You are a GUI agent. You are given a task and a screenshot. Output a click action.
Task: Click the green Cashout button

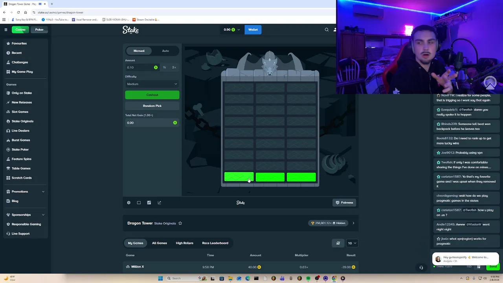(x=152, y=95)
